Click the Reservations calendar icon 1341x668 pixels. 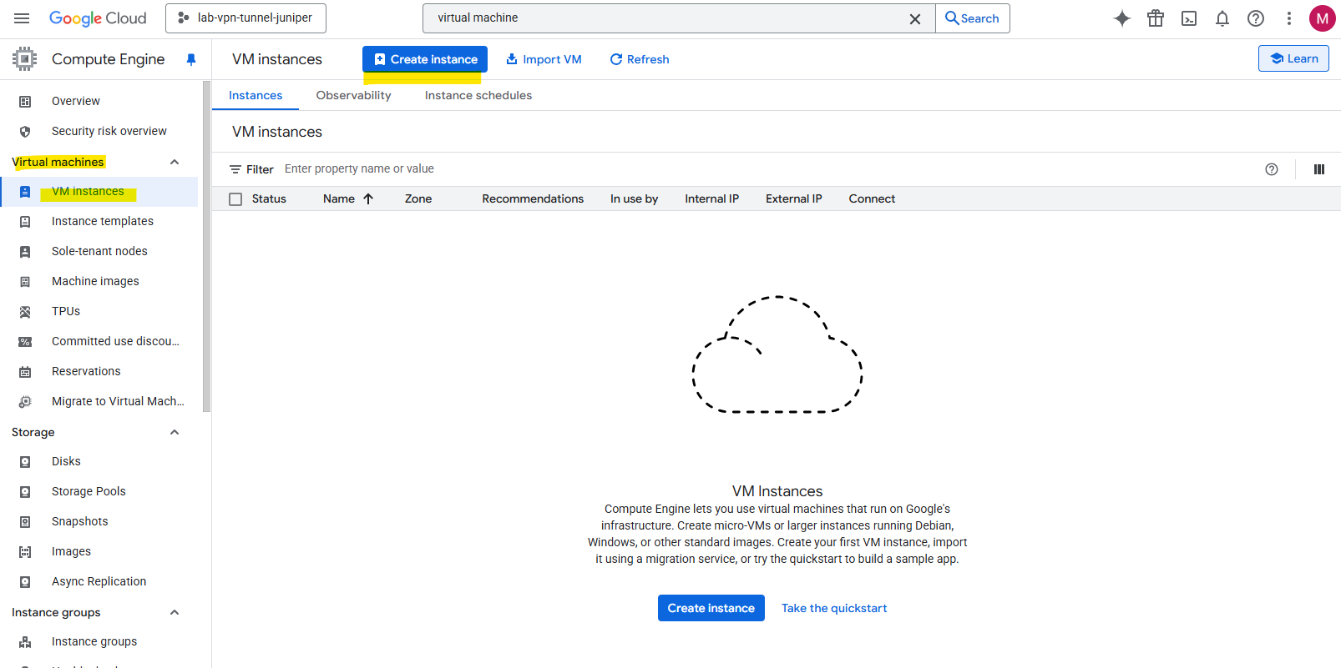tap(25, 371)
